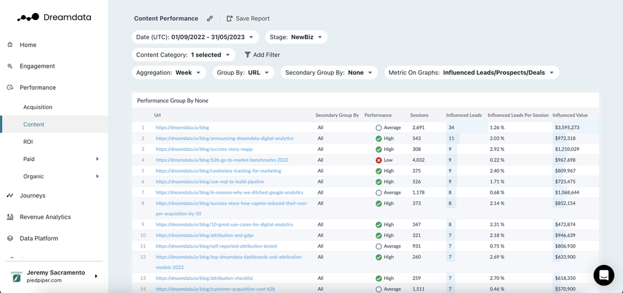This screenshot has height=293, width=623.
Task: Sort by the Influenced Value column header
Action: tap(570, 115)
